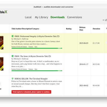The width and height of the screenshot is (107, 107).
Task: Click The Jester download progress bar
Action: (37, 71)
